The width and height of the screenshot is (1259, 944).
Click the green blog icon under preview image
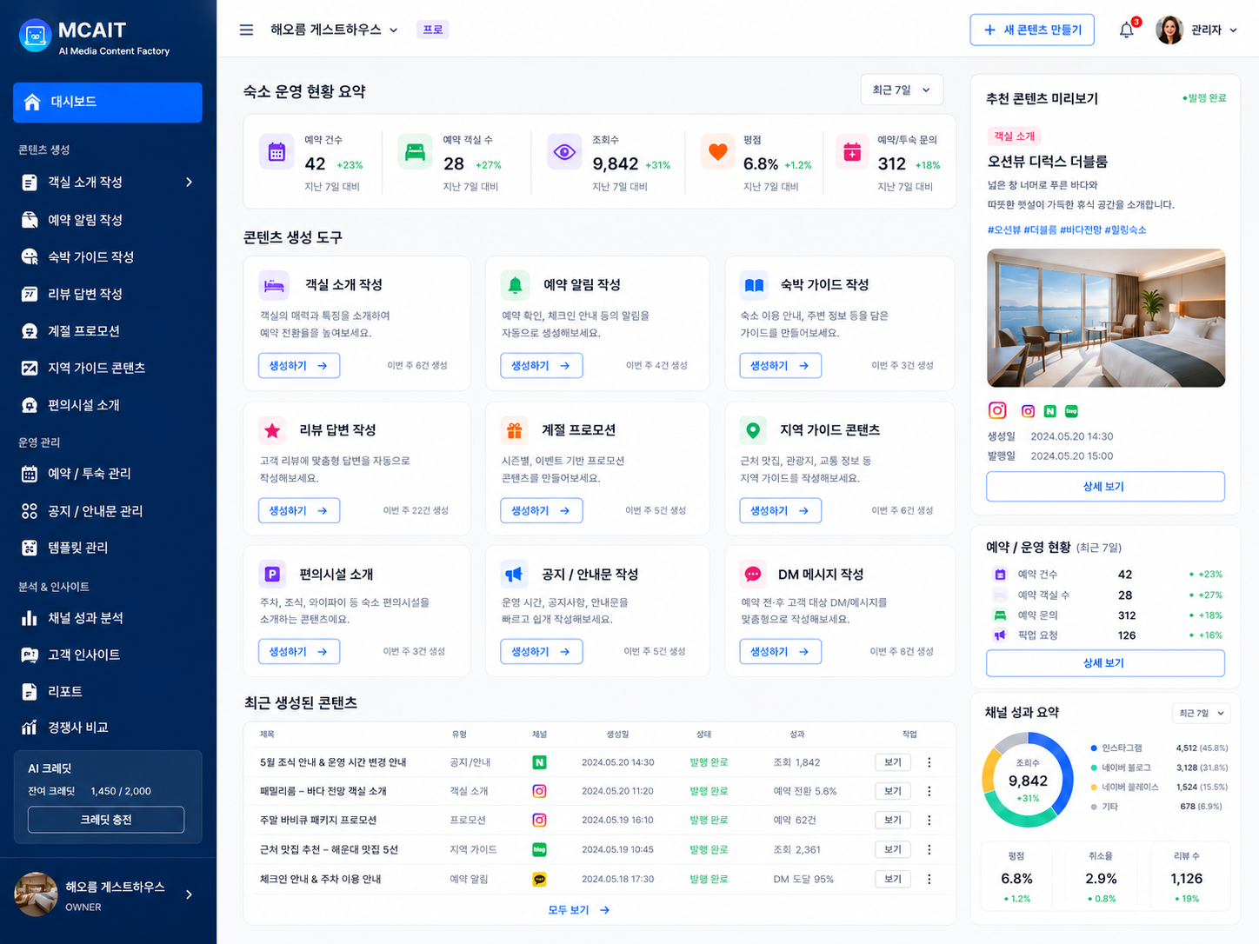[1071, 411]
